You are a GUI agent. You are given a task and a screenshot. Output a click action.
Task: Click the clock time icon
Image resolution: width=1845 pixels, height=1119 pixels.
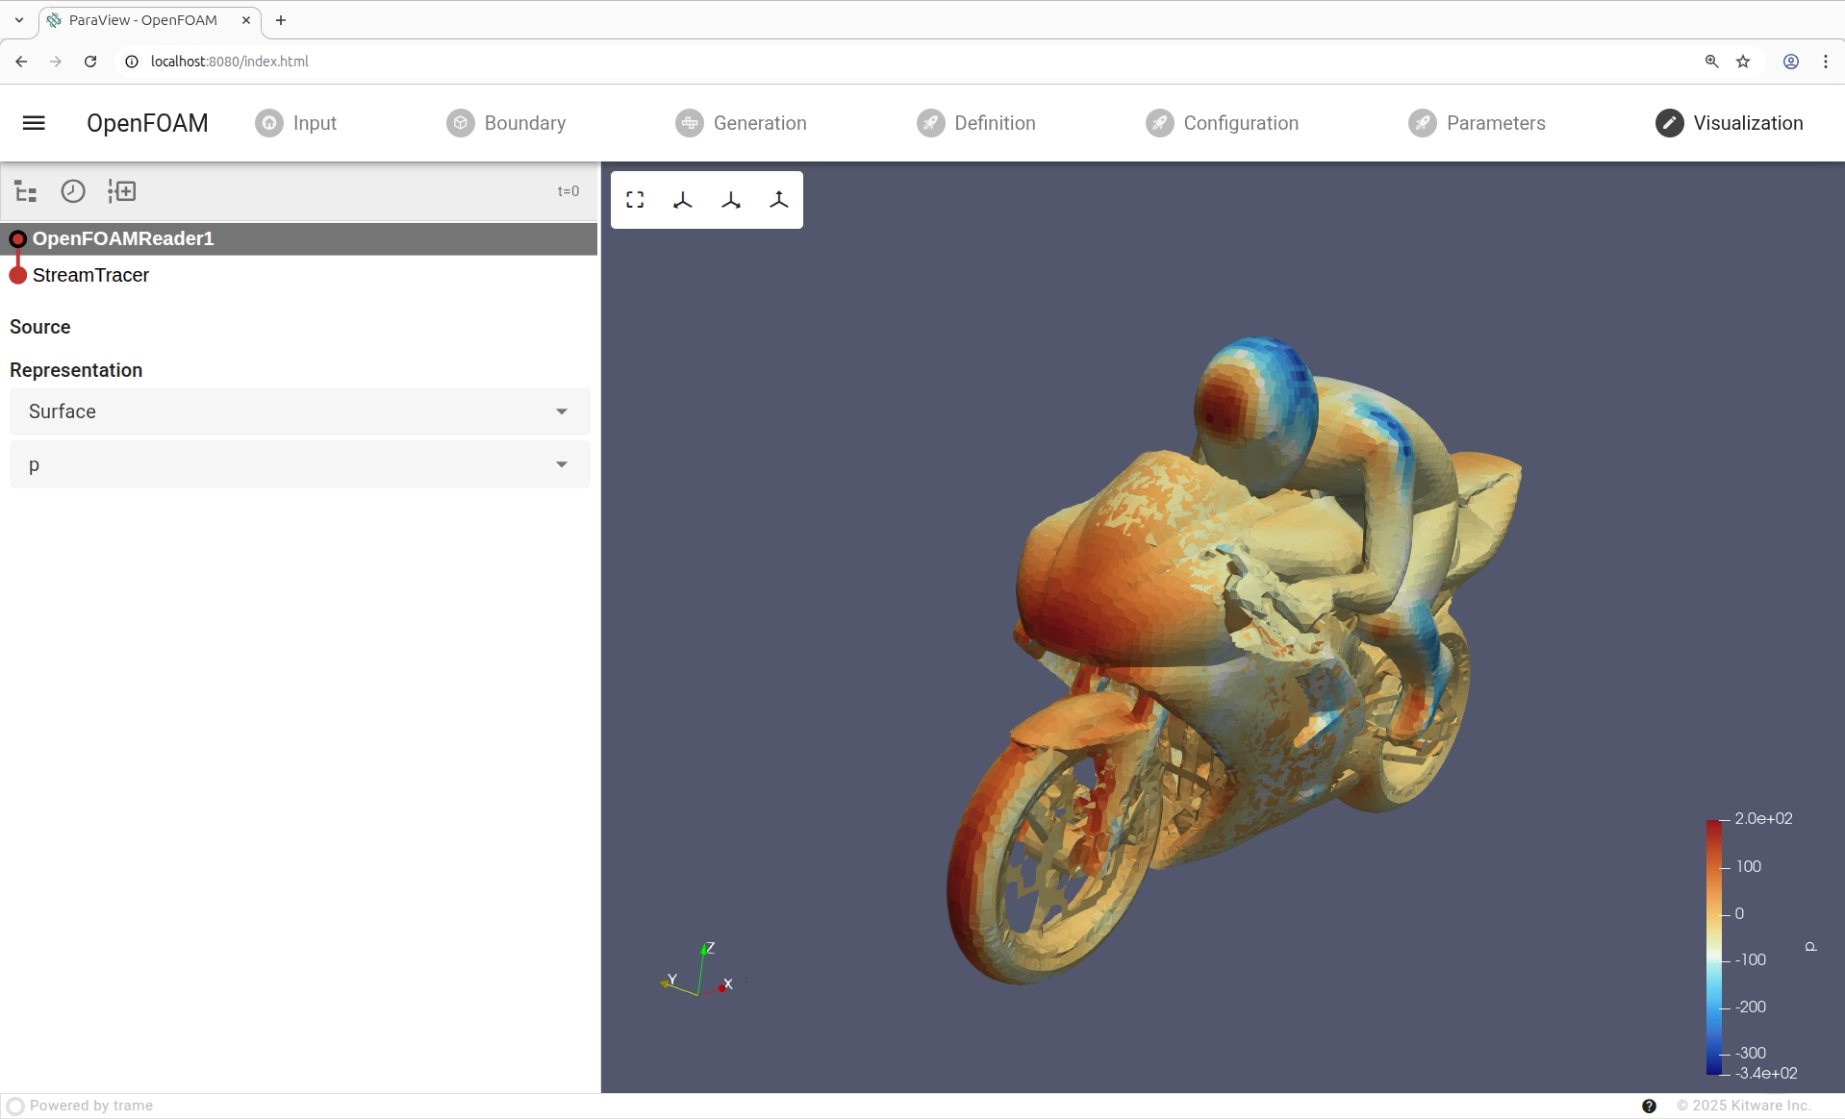click(x=73, y=191)
